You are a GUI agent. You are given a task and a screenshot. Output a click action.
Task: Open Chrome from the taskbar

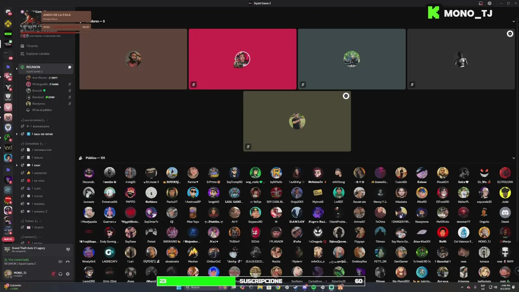tap(278, 288)
